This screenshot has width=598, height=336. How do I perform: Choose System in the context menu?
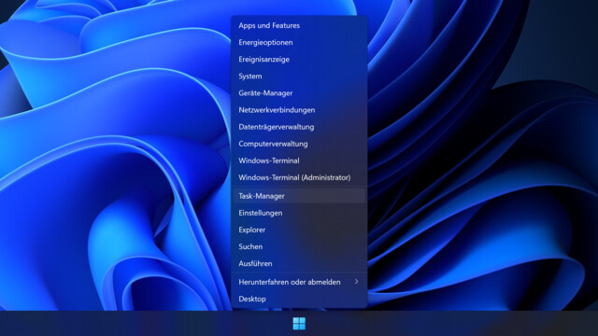(299, 77)
